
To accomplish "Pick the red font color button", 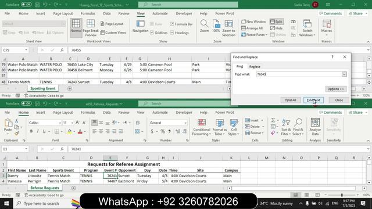I will pyautogui.click(x=80, y=131).
